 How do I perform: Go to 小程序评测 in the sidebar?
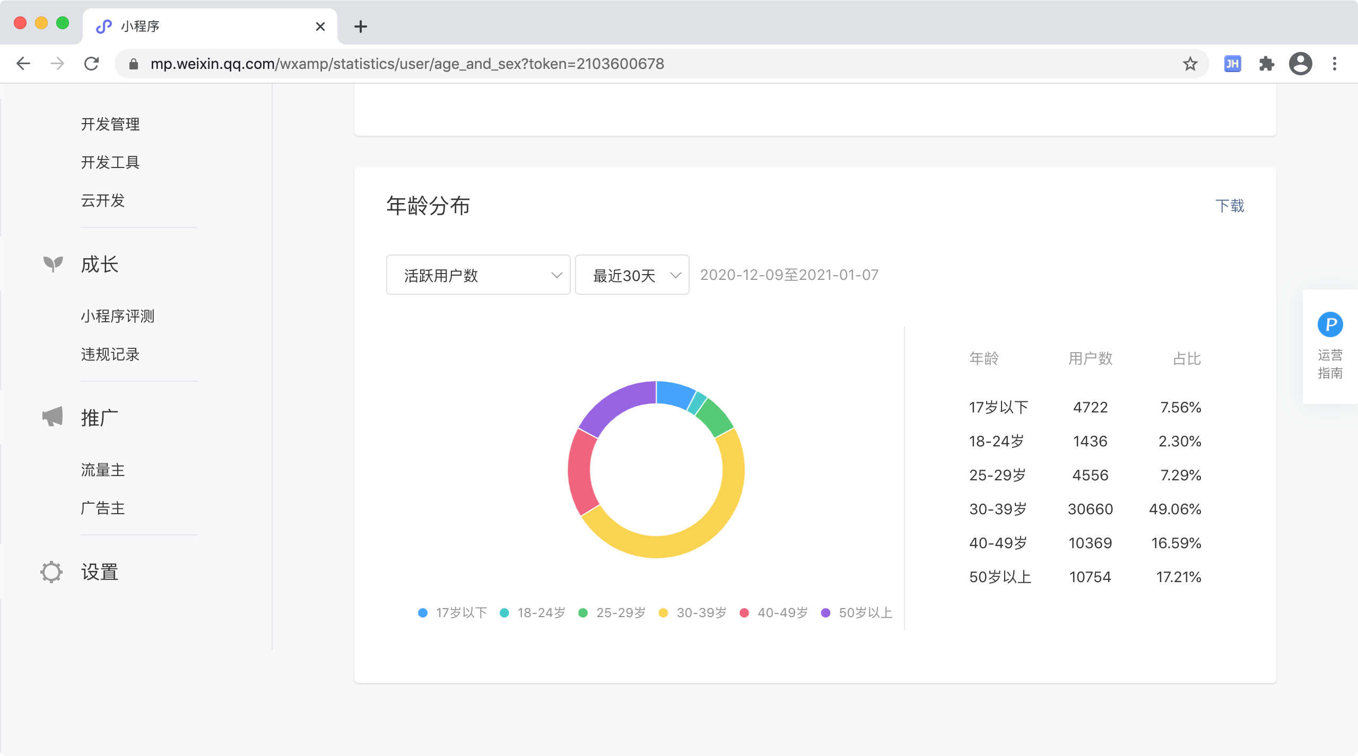tap(118, 316)
